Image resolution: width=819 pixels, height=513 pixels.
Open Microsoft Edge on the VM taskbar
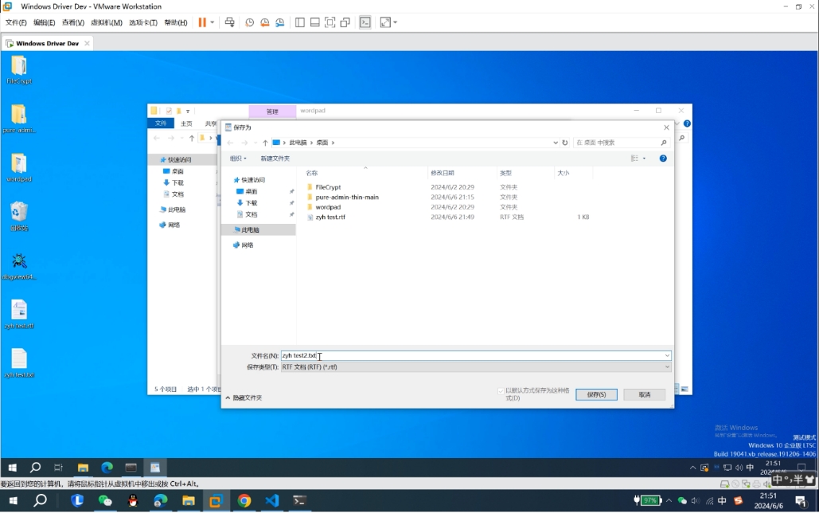click(x=107, y=468)
